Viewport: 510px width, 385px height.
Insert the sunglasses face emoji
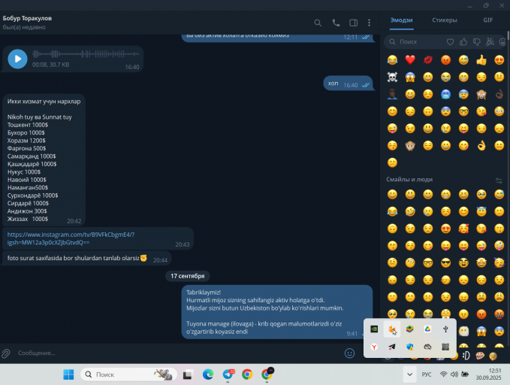[445, 262]
